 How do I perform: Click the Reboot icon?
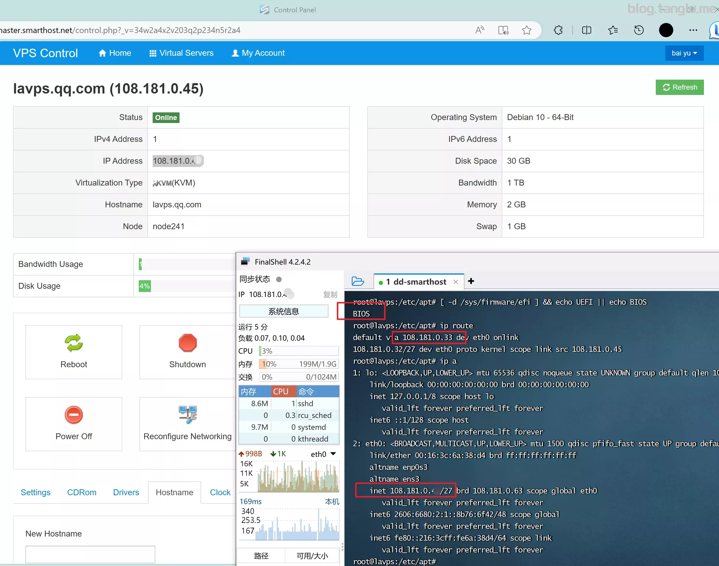pos(74,343)
